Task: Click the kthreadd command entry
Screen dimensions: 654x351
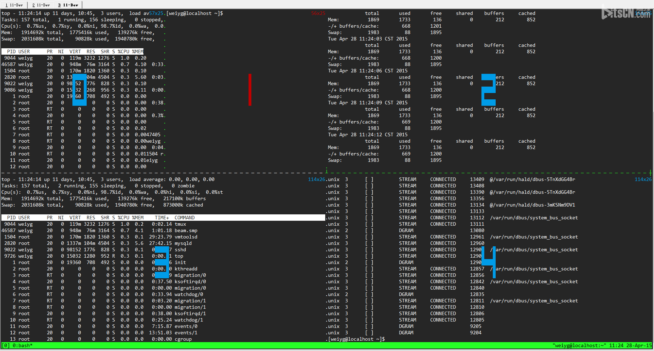Action: click(186, 269)
